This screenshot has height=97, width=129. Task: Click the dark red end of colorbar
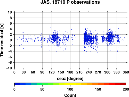coord(123,84)
